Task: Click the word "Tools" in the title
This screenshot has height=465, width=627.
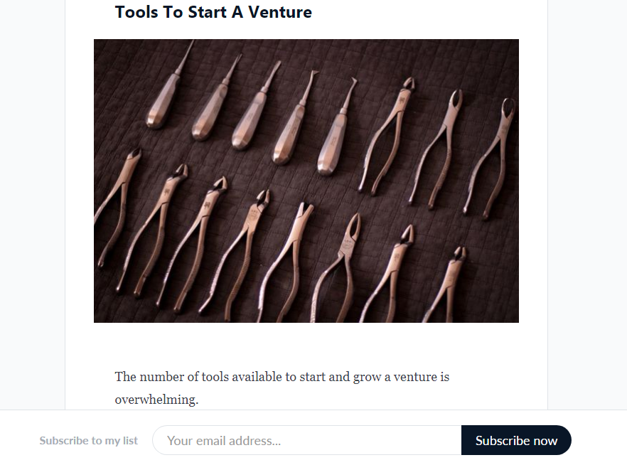Action: [137, 12]
